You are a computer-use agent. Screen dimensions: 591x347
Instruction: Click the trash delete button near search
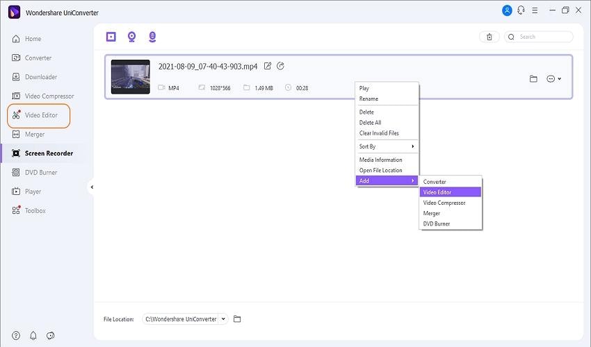[489, 37]
